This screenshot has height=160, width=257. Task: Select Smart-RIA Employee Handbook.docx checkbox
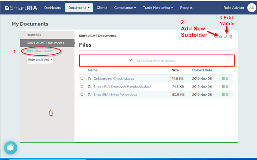(82, 86)
